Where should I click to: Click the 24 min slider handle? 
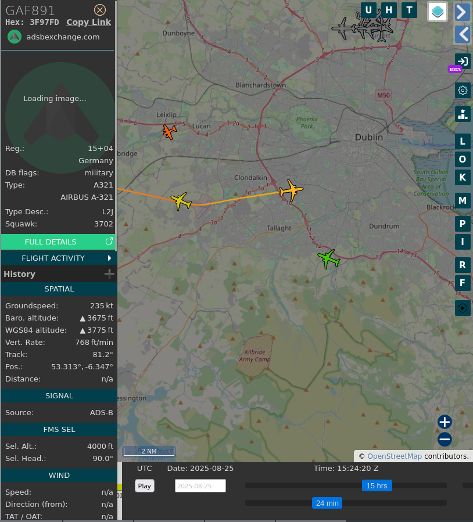coord(327,503)
